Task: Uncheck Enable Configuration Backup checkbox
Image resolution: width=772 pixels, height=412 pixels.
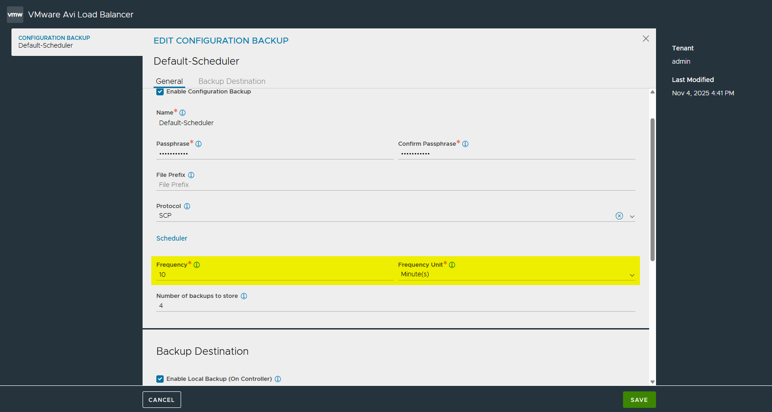Action: coord(160,92)
